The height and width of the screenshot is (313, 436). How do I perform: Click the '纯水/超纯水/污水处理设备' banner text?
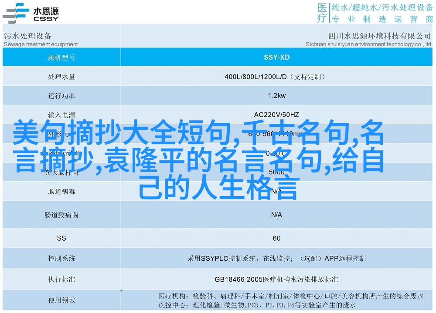coord(382,7)
